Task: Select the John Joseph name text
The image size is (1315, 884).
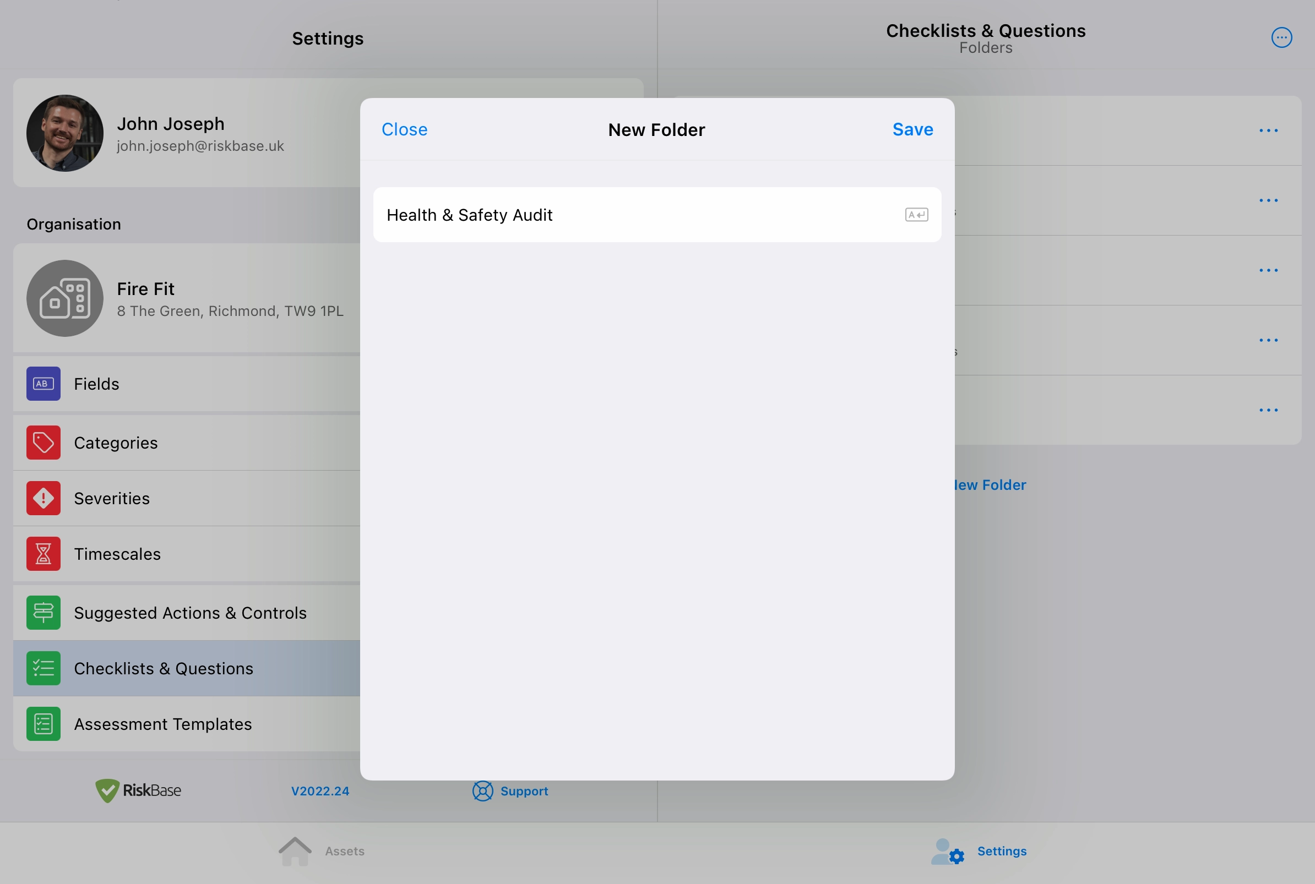Action: pos(171,123)
